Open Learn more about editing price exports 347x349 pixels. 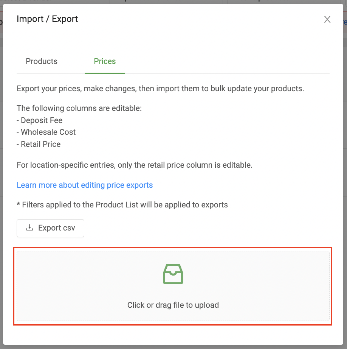[85, 185]
